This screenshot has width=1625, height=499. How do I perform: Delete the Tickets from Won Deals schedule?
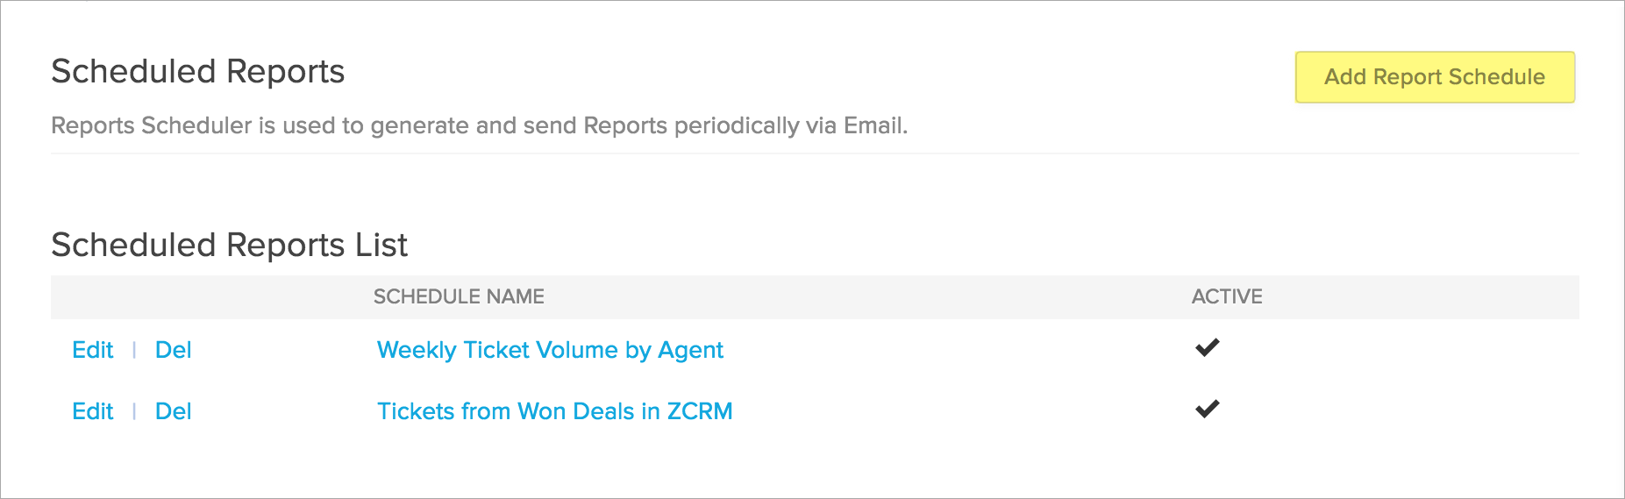coord(173,411)
